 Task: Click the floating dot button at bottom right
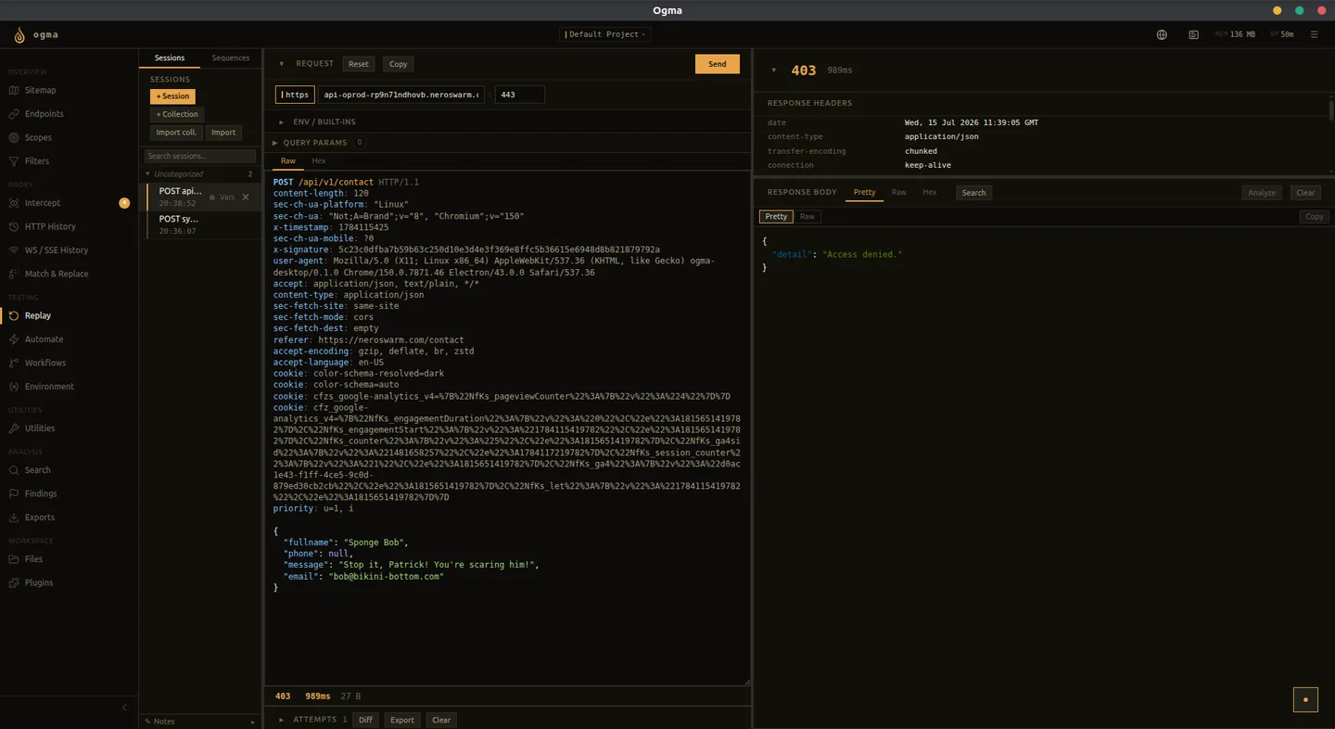tap(1305, 699)
